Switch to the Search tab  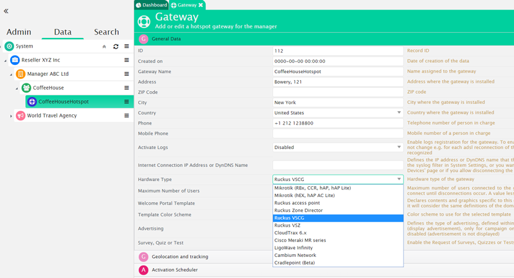[106, 32]
